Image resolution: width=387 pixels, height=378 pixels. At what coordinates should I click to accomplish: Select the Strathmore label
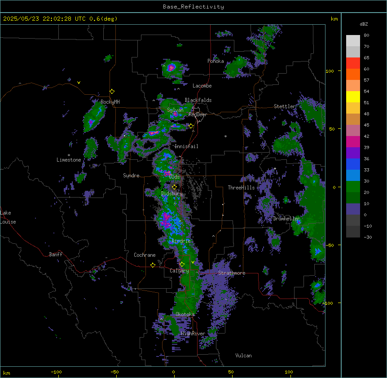point(232,273)
